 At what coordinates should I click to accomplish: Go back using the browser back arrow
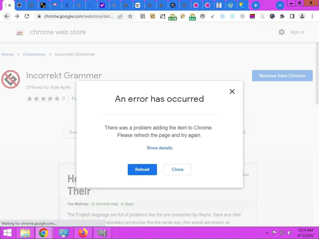tap(7, 16)
